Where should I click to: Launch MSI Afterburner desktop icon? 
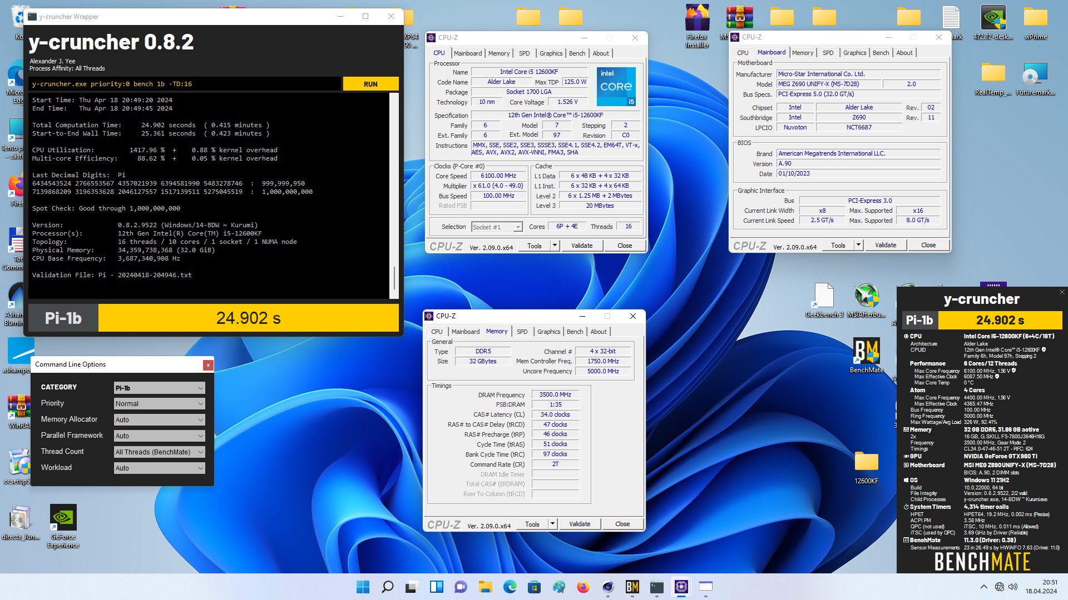click(x=866, y=301)
